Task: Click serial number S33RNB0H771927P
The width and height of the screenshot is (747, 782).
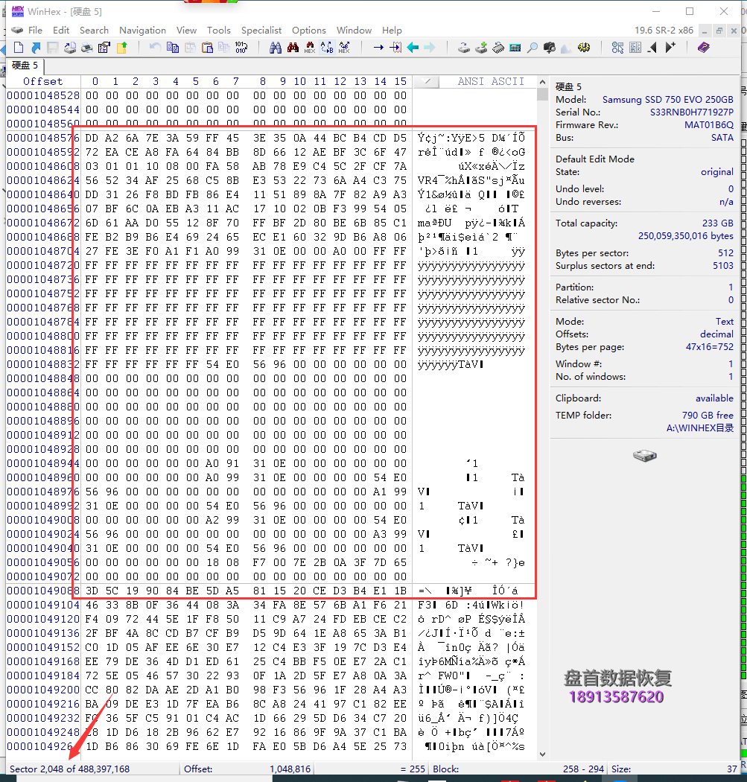Action: (x=692, y=112)
